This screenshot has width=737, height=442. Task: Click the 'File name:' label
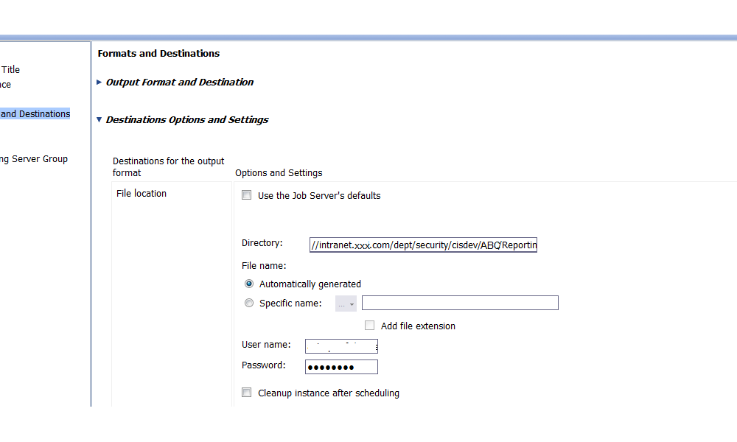point(264,266)
